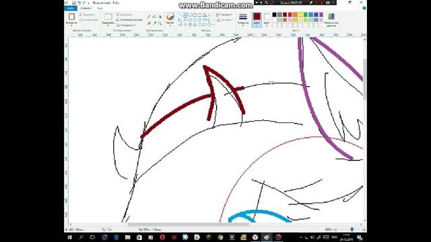Pick the purple palette swatch
This screenshot has height=242, width=431.
click(321, 15)
